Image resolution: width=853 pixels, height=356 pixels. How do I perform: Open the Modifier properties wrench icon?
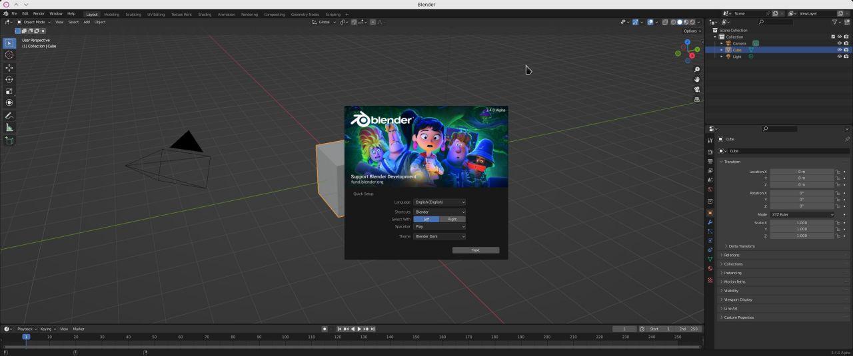coord(710,222)
